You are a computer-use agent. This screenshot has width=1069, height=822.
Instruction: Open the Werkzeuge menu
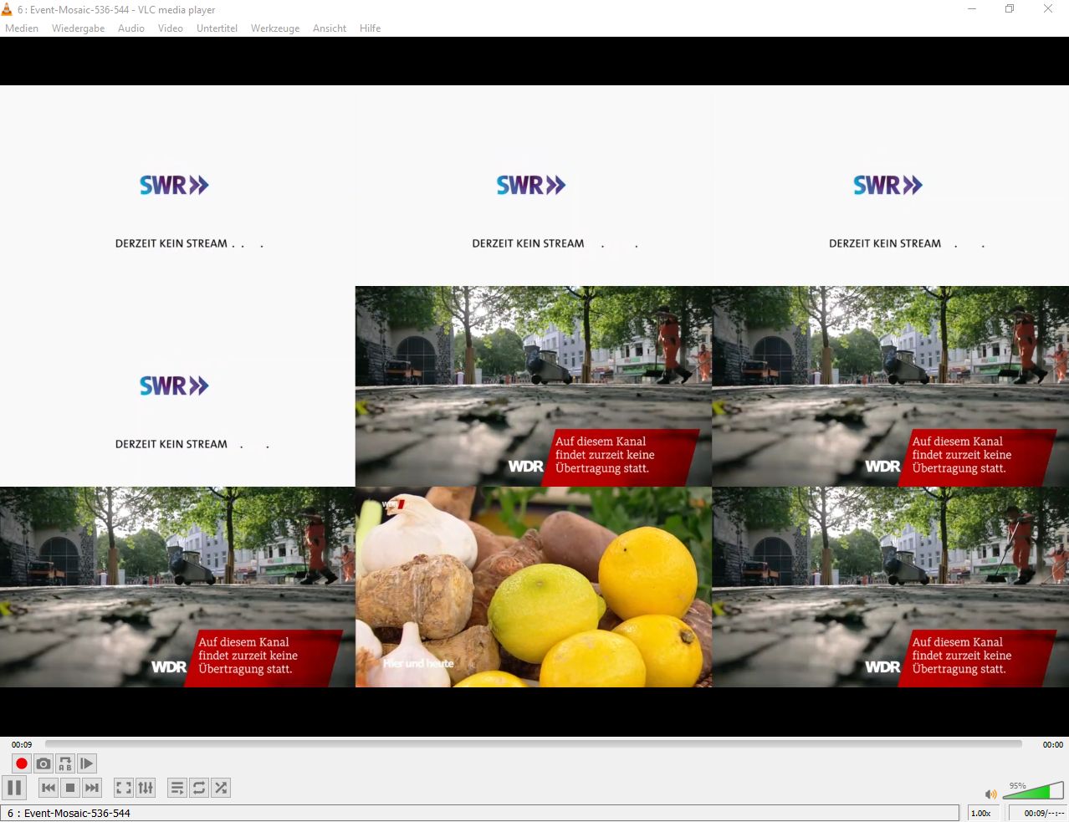pyautogui.click(x=275, y=28)
